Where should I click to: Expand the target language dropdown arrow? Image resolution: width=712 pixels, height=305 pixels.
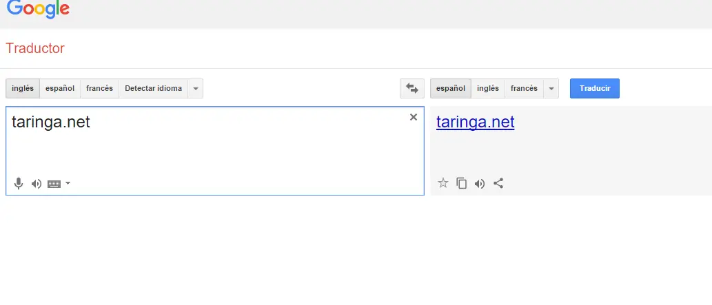(x=551, y=89)
